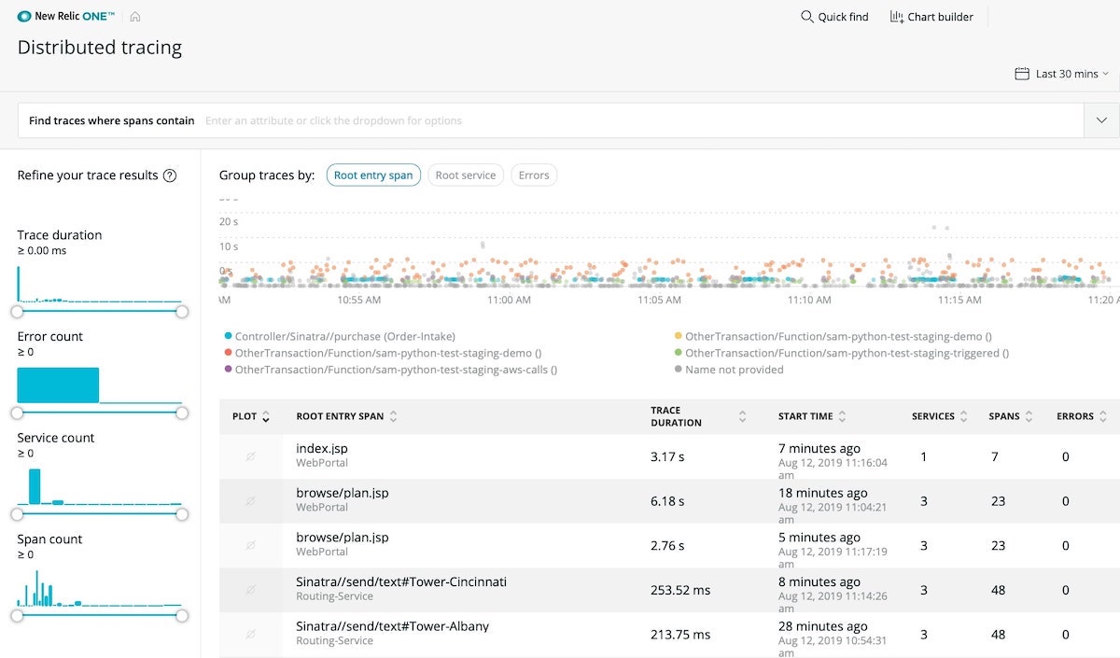Toggle Name not provided gray legend dot
The height and width of the screenshot is (658, 1120).
coord(678,371)
